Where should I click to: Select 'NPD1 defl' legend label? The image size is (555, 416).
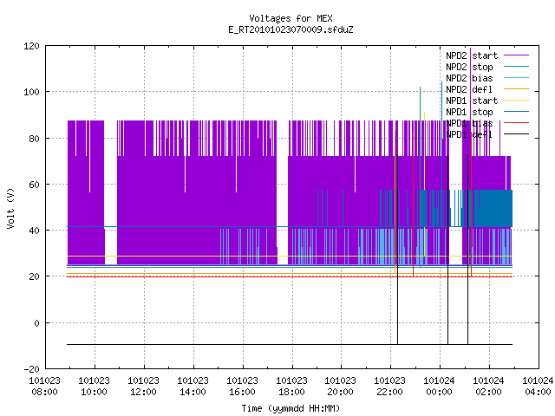(x=469, y=135)
